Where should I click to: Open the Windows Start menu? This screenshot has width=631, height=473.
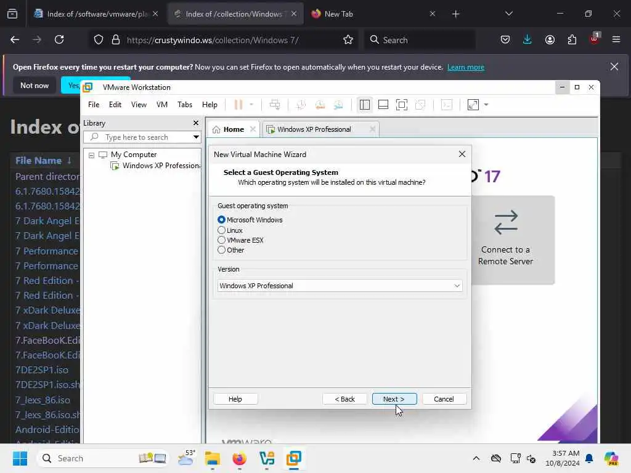point(20,458)
